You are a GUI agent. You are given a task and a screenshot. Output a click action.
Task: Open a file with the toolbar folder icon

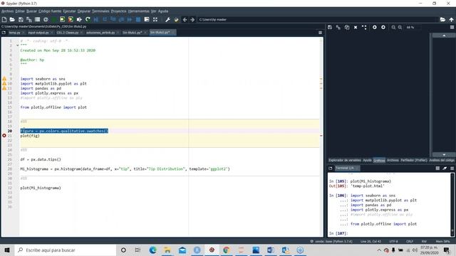pyautogui.click(x=12, y=19)
